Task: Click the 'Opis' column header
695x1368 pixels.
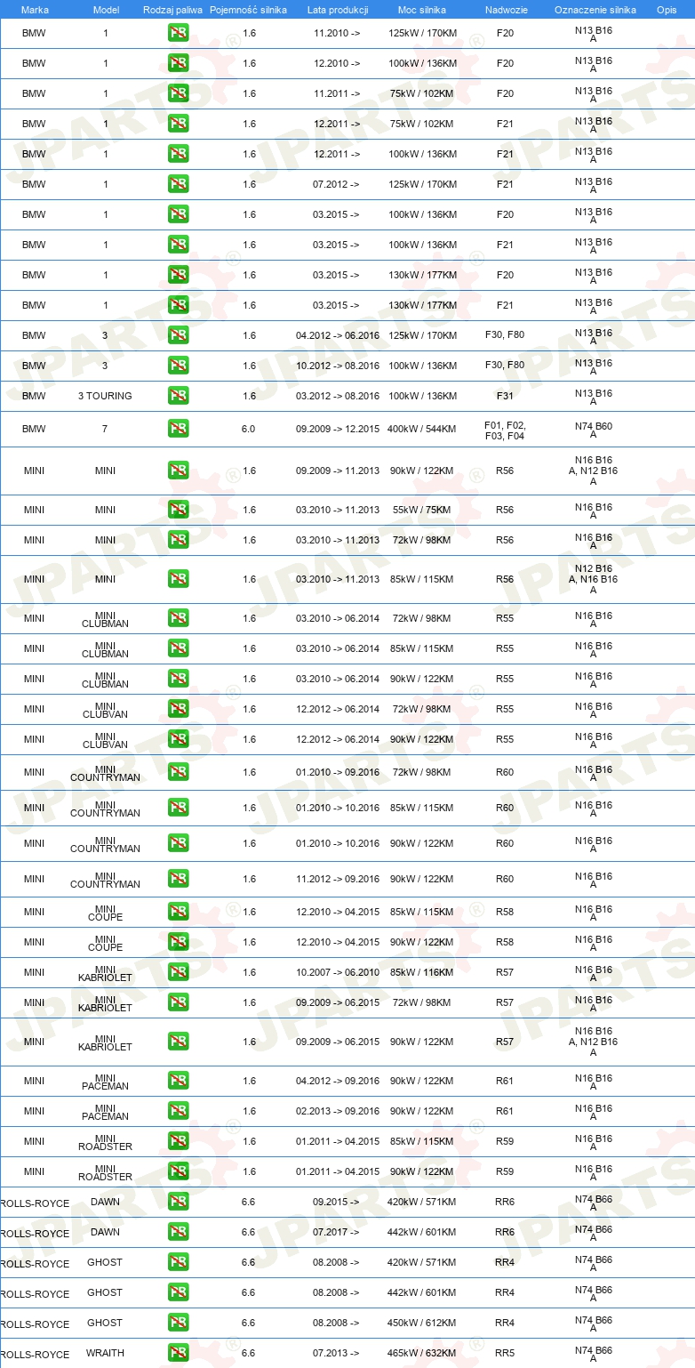Action: [666, 9]
